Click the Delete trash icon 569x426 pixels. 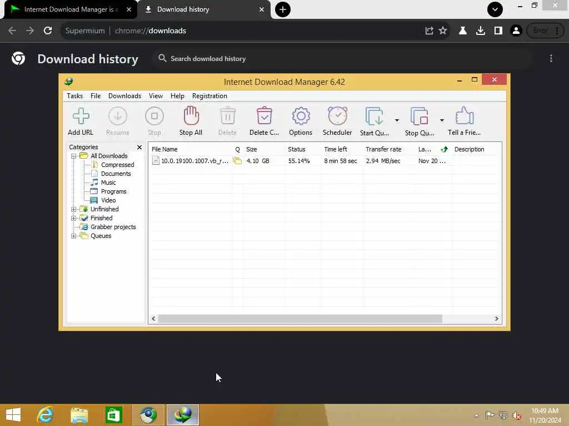(227, 116)
